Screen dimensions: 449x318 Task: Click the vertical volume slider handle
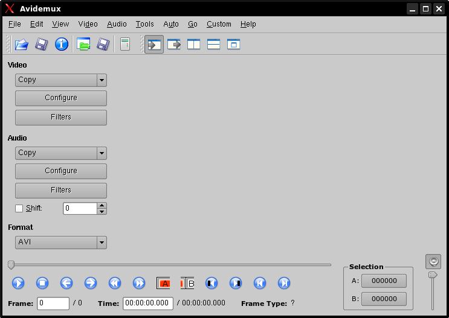[433, 275]
